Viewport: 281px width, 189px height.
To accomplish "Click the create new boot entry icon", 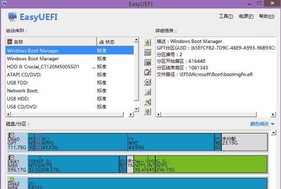I will tap(147, 52).
